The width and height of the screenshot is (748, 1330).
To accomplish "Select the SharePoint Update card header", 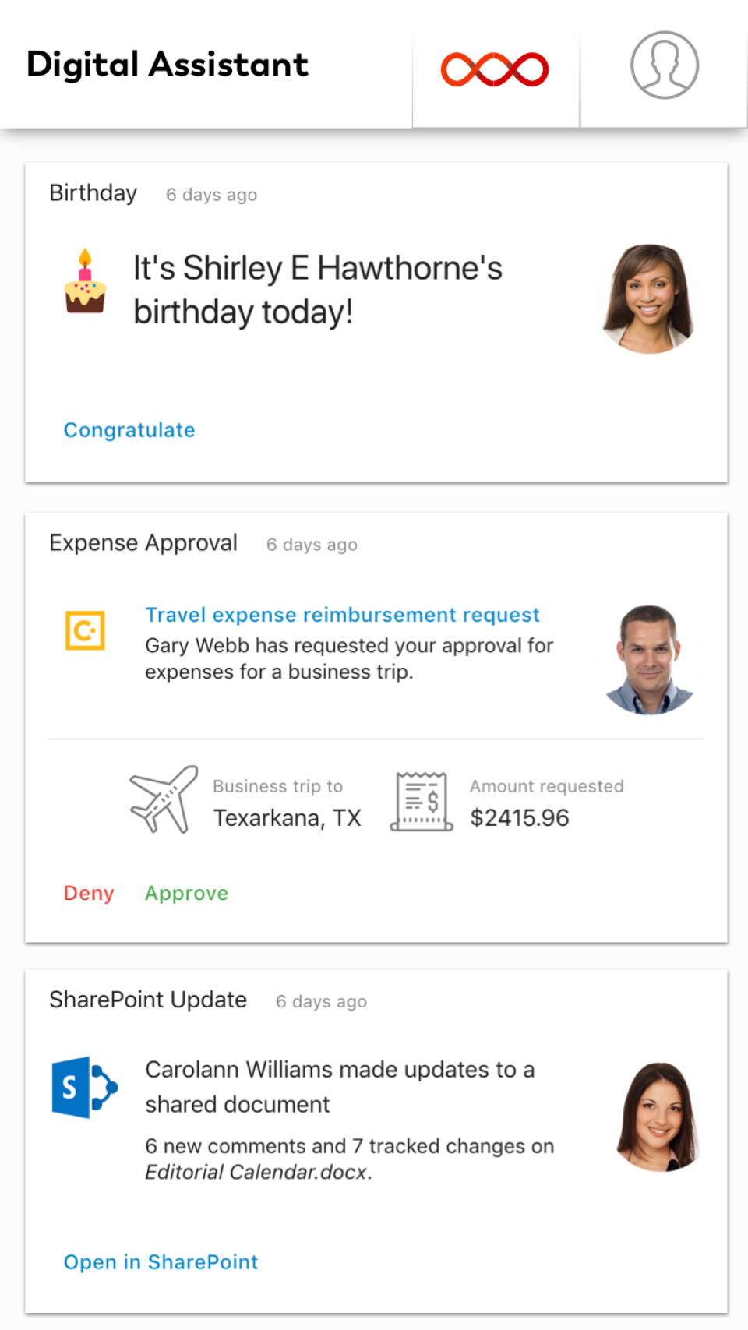I will click(148, 1000).
